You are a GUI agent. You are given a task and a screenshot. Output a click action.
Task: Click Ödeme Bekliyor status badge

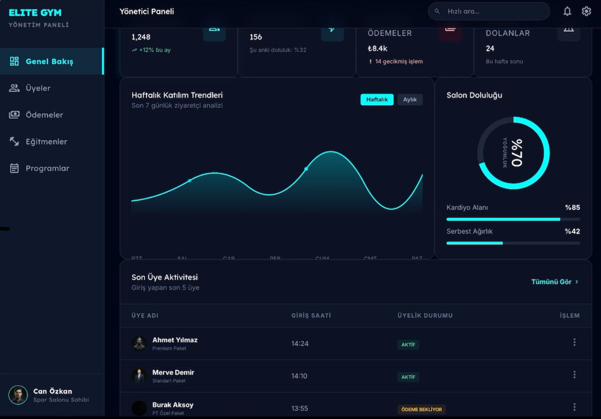(x=422, y=409)
